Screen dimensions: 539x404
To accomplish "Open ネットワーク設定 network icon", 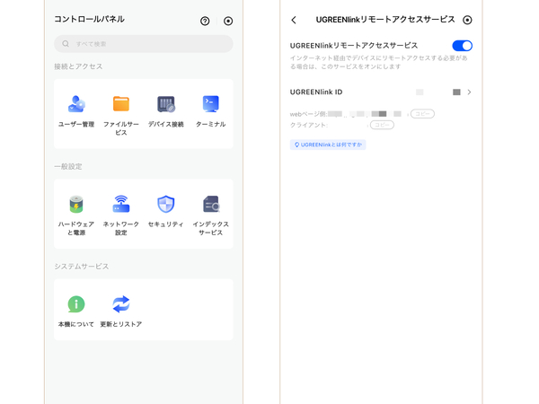I will (121, 204).
